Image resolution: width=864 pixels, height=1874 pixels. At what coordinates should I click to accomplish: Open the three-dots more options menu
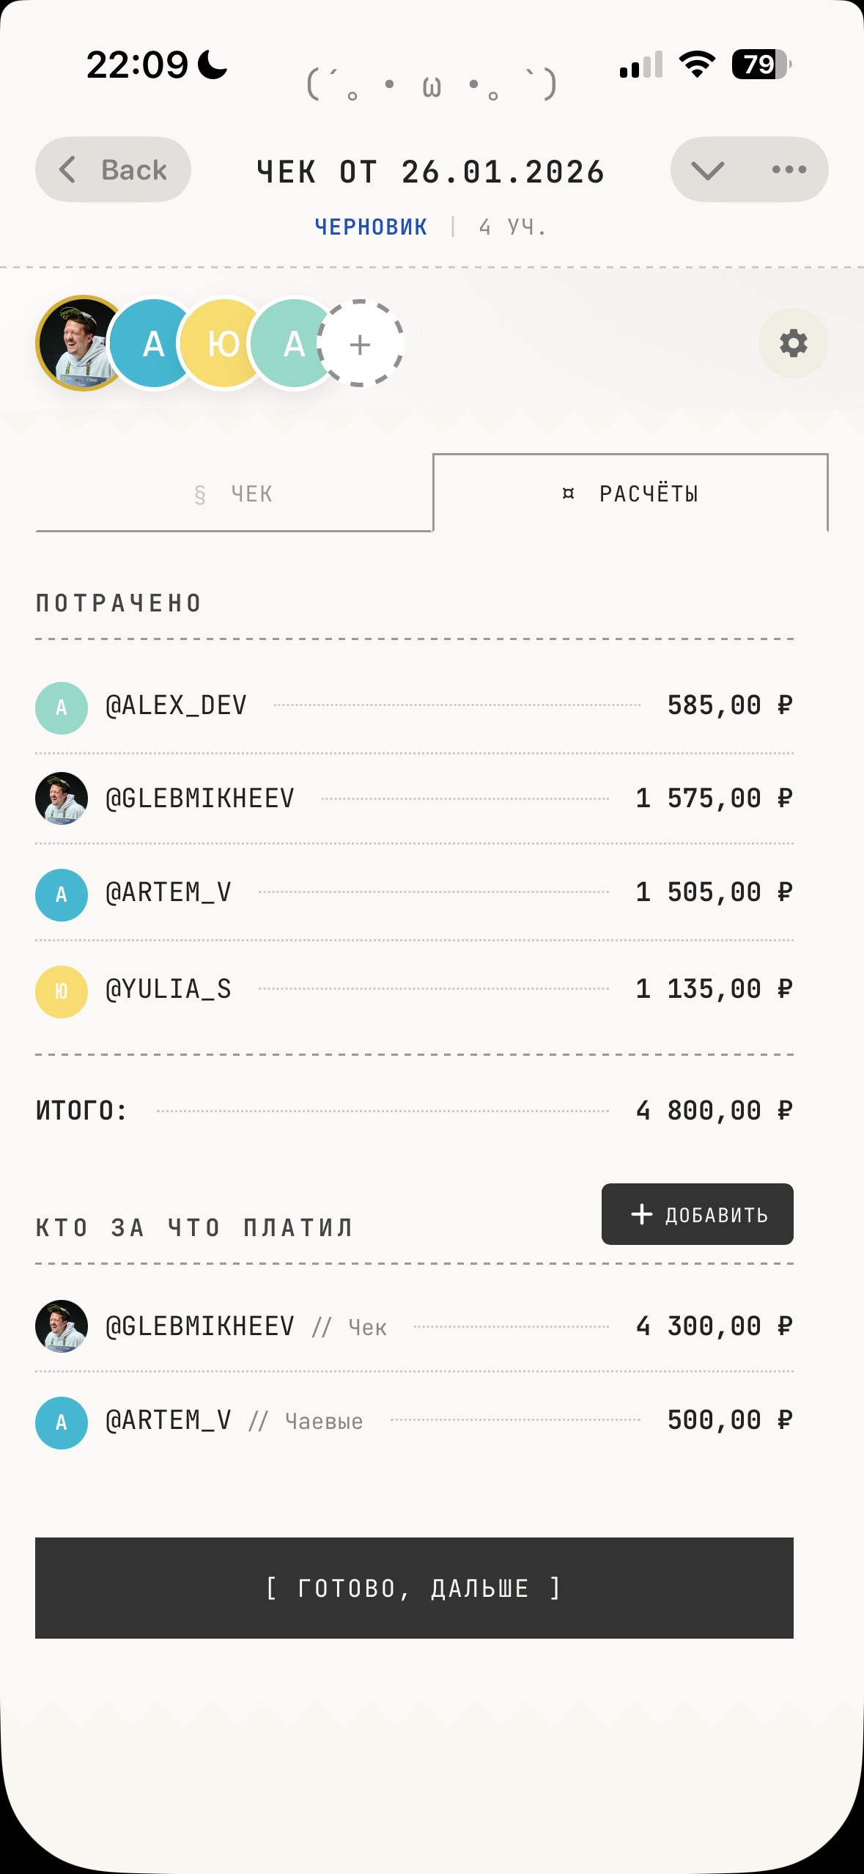click(789, 169)
